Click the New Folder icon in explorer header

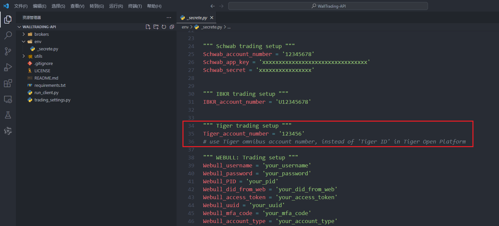click(156, 27)
